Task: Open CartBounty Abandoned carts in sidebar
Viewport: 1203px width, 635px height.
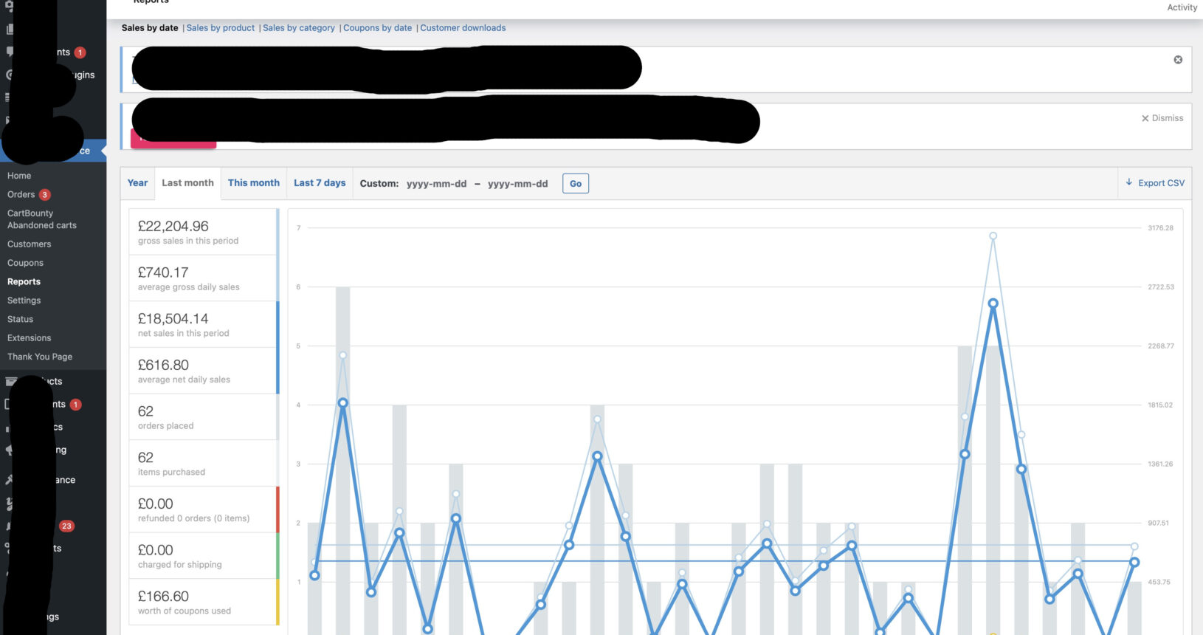Action: tap(41, 219)
